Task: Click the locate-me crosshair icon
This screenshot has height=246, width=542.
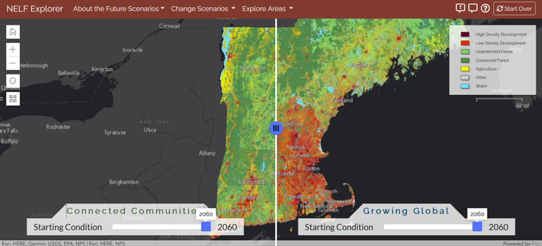Action: (x=13, y=81)
